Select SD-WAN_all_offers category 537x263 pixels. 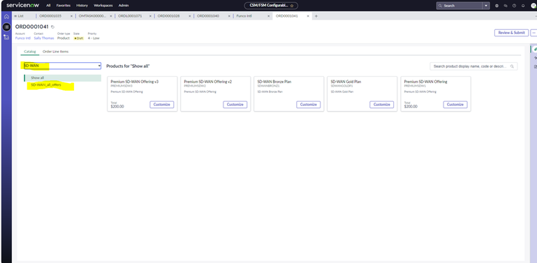point(46,85)
